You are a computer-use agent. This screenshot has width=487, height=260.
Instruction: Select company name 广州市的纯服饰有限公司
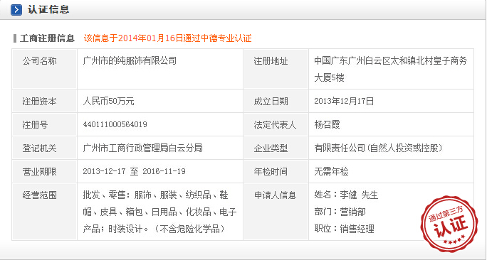point(130,61)
